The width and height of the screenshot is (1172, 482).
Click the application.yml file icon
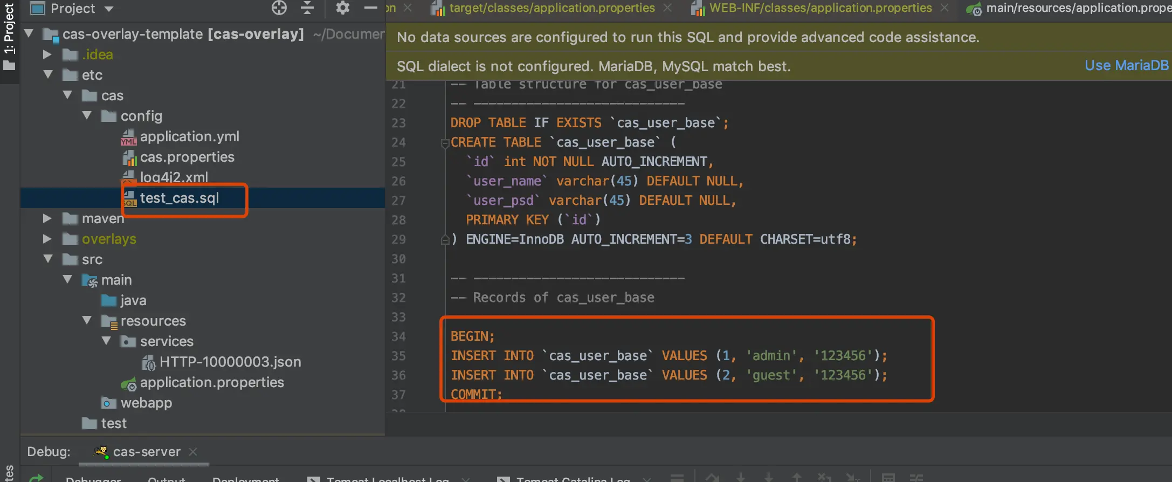point(128,137)
